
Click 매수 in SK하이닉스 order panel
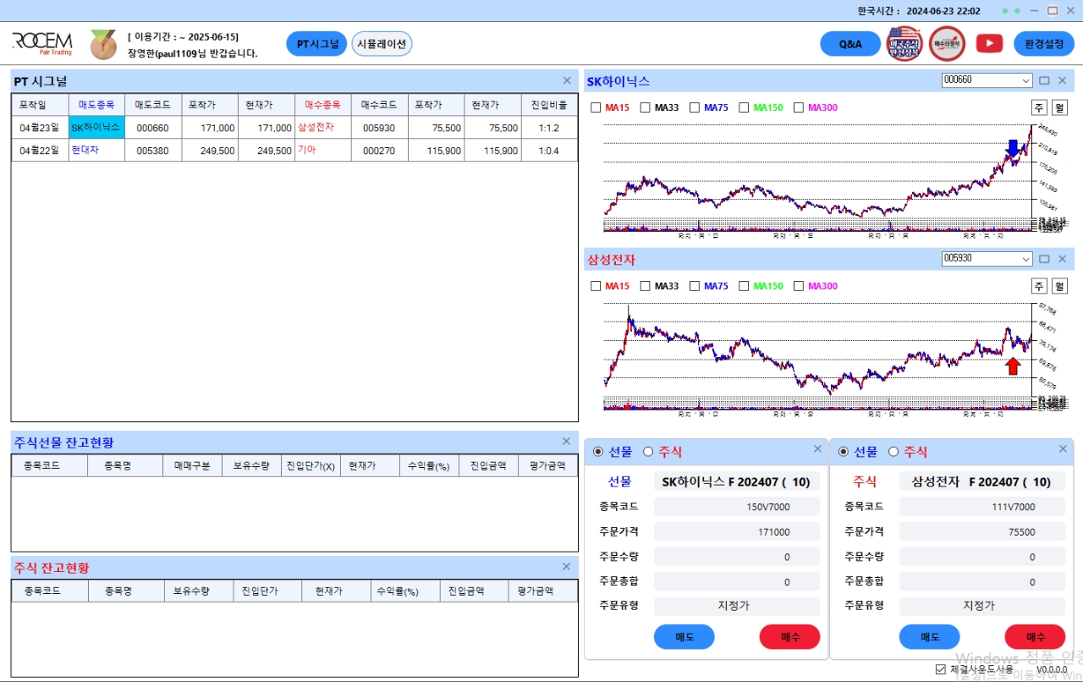790,637
